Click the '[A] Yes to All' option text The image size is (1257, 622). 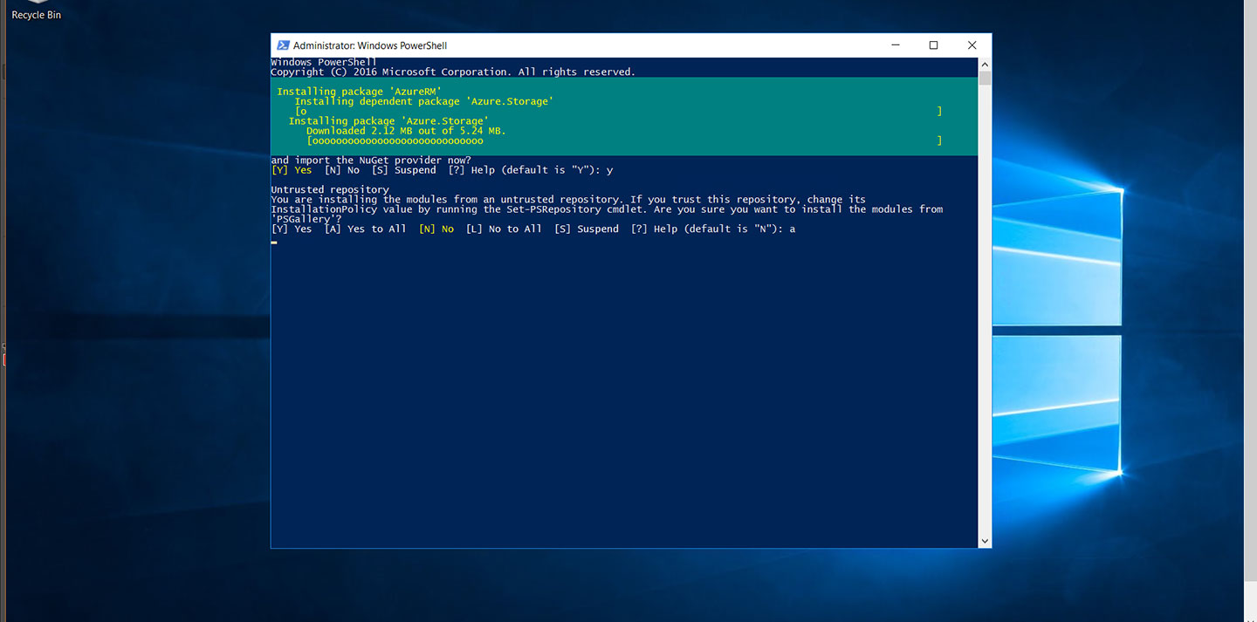365,229
